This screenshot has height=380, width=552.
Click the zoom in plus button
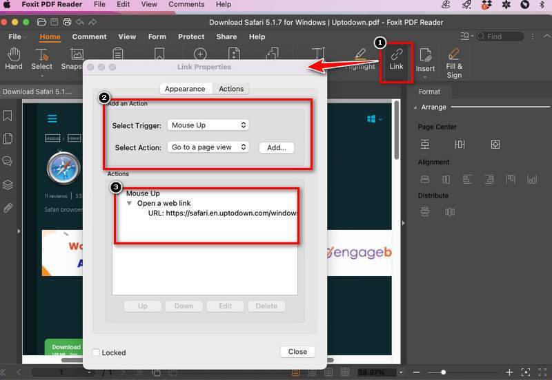point(509,372)
